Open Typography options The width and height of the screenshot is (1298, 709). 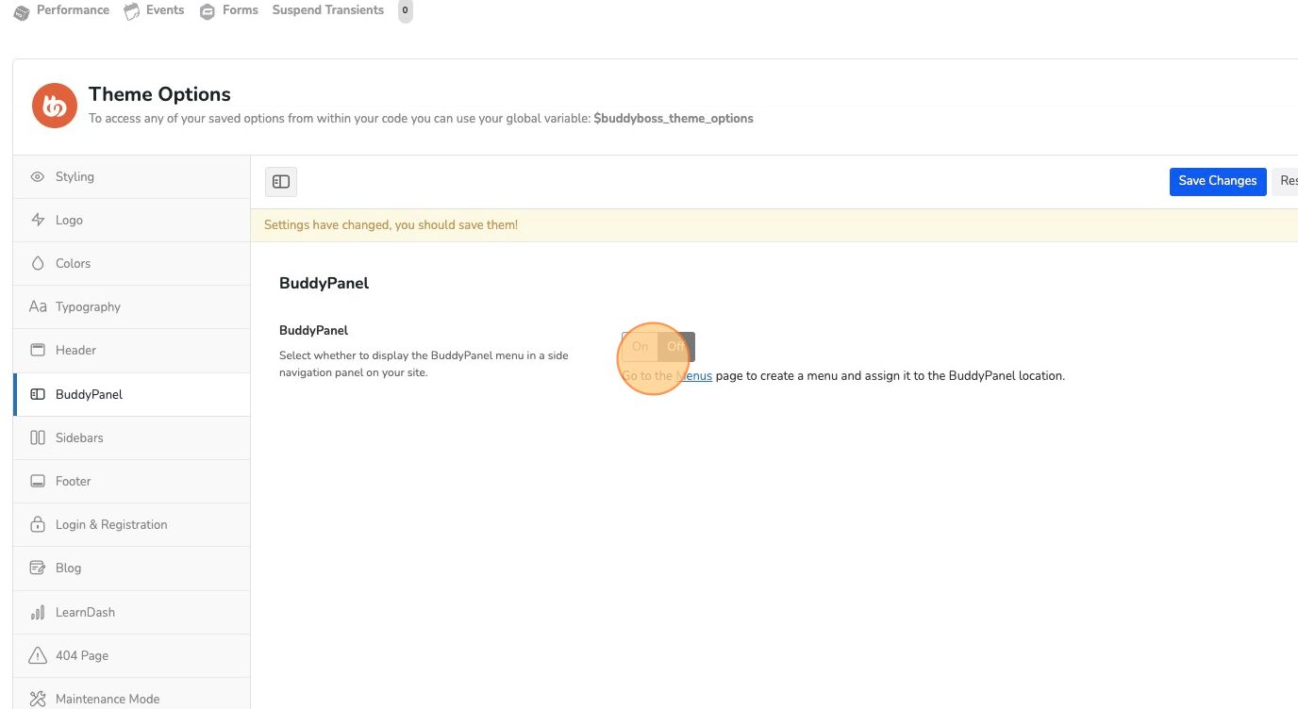[x=132, y=306]
